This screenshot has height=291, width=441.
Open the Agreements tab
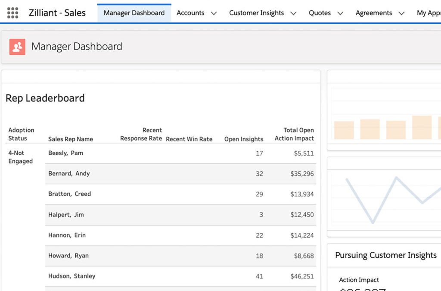(374, 13)
